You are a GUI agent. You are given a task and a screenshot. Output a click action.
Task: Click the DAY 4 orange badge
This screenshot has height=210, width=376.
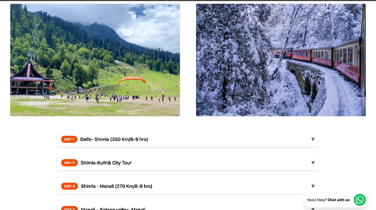point(70,208)
